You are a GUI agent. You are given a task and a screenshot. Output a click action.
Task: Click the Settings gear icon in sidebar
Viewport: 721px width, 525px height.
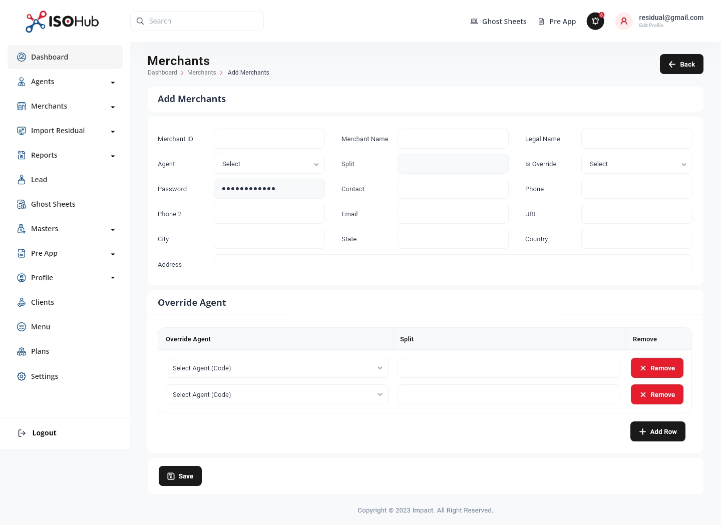pyautogui.click(x=22, y=376)
